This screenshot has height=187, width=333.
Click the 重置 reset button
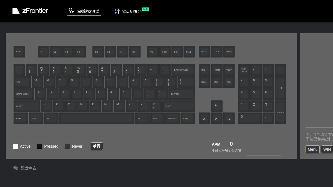97,146
